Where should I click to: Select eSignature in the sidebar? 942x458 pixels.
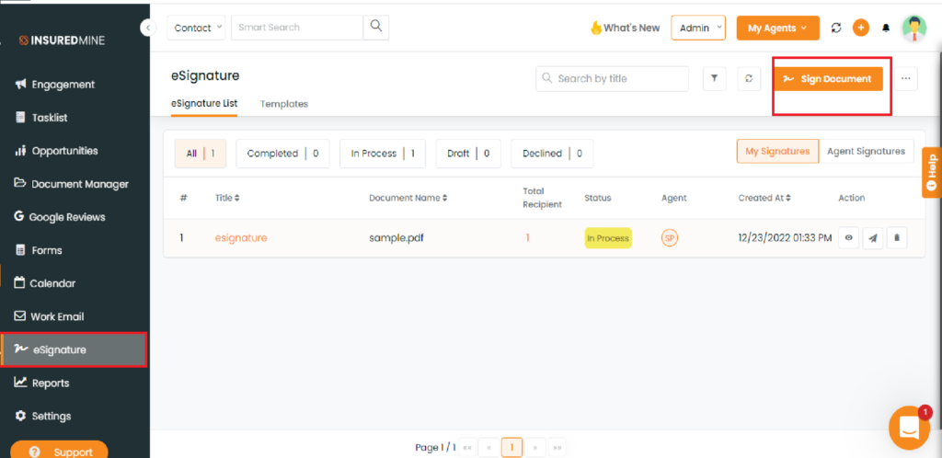click(74, 350)
